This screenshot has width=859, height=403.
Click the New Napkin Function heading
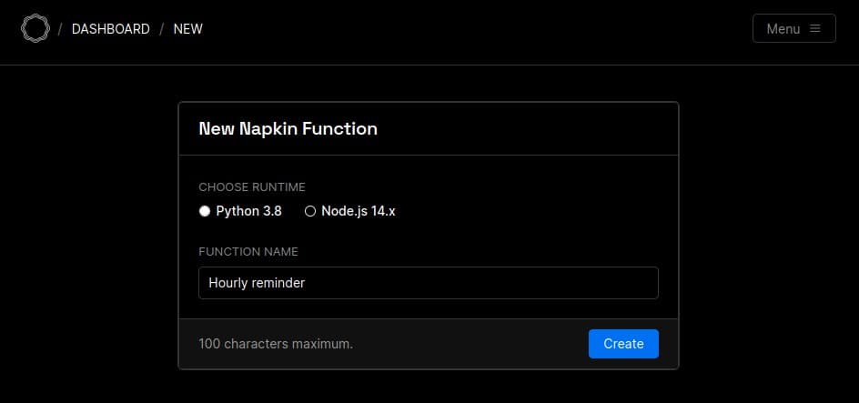click(x=288, y=128)
